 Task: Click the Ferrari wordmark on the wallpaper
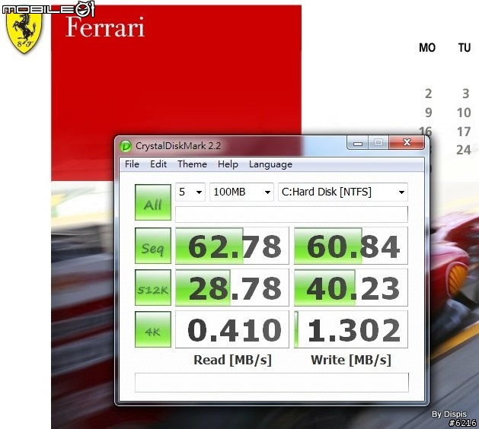(x=105, y=27)
